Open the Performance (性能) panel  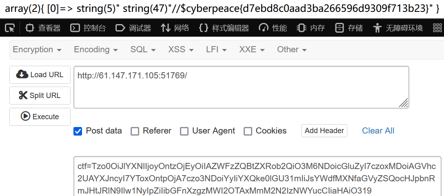(x=273, y=28)
